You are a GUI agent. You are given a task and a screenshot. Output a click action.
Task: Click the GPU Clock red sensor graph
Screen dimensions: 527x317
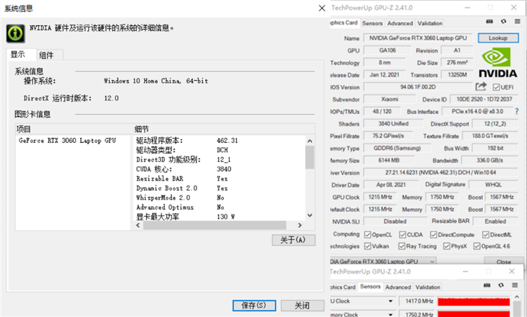[474, 301]
